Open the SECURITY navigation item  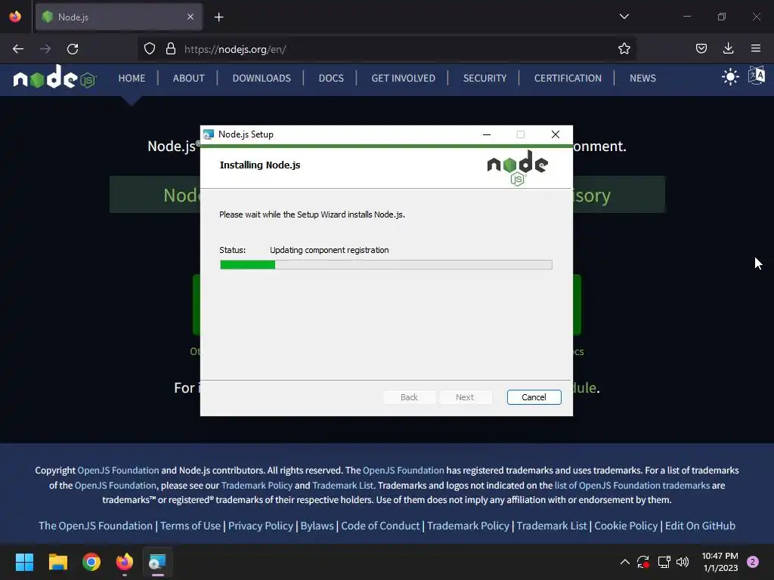coord(485,78)
